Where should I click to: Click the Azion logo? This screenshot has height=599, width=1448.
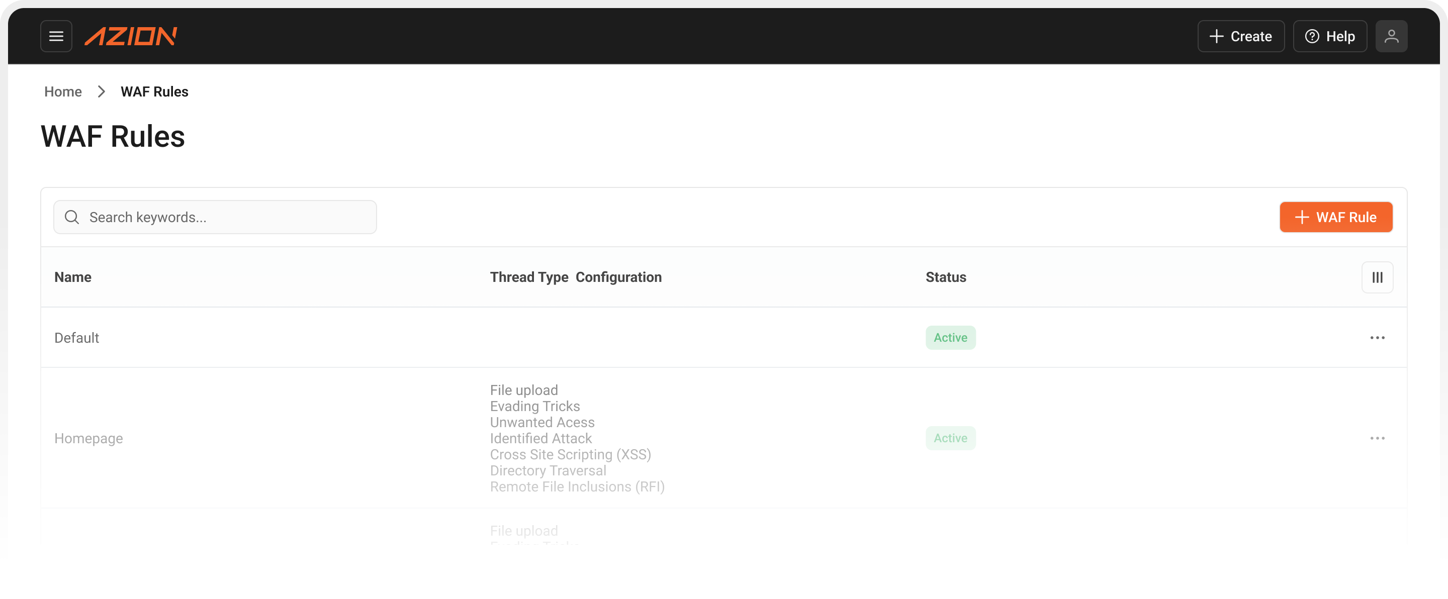tap(130, 36)
